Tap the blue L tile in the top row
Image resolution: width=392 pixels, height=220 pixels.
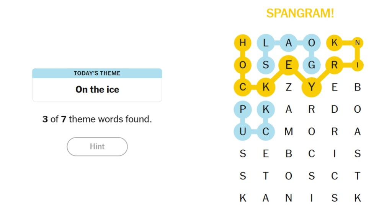coord(265,43)
